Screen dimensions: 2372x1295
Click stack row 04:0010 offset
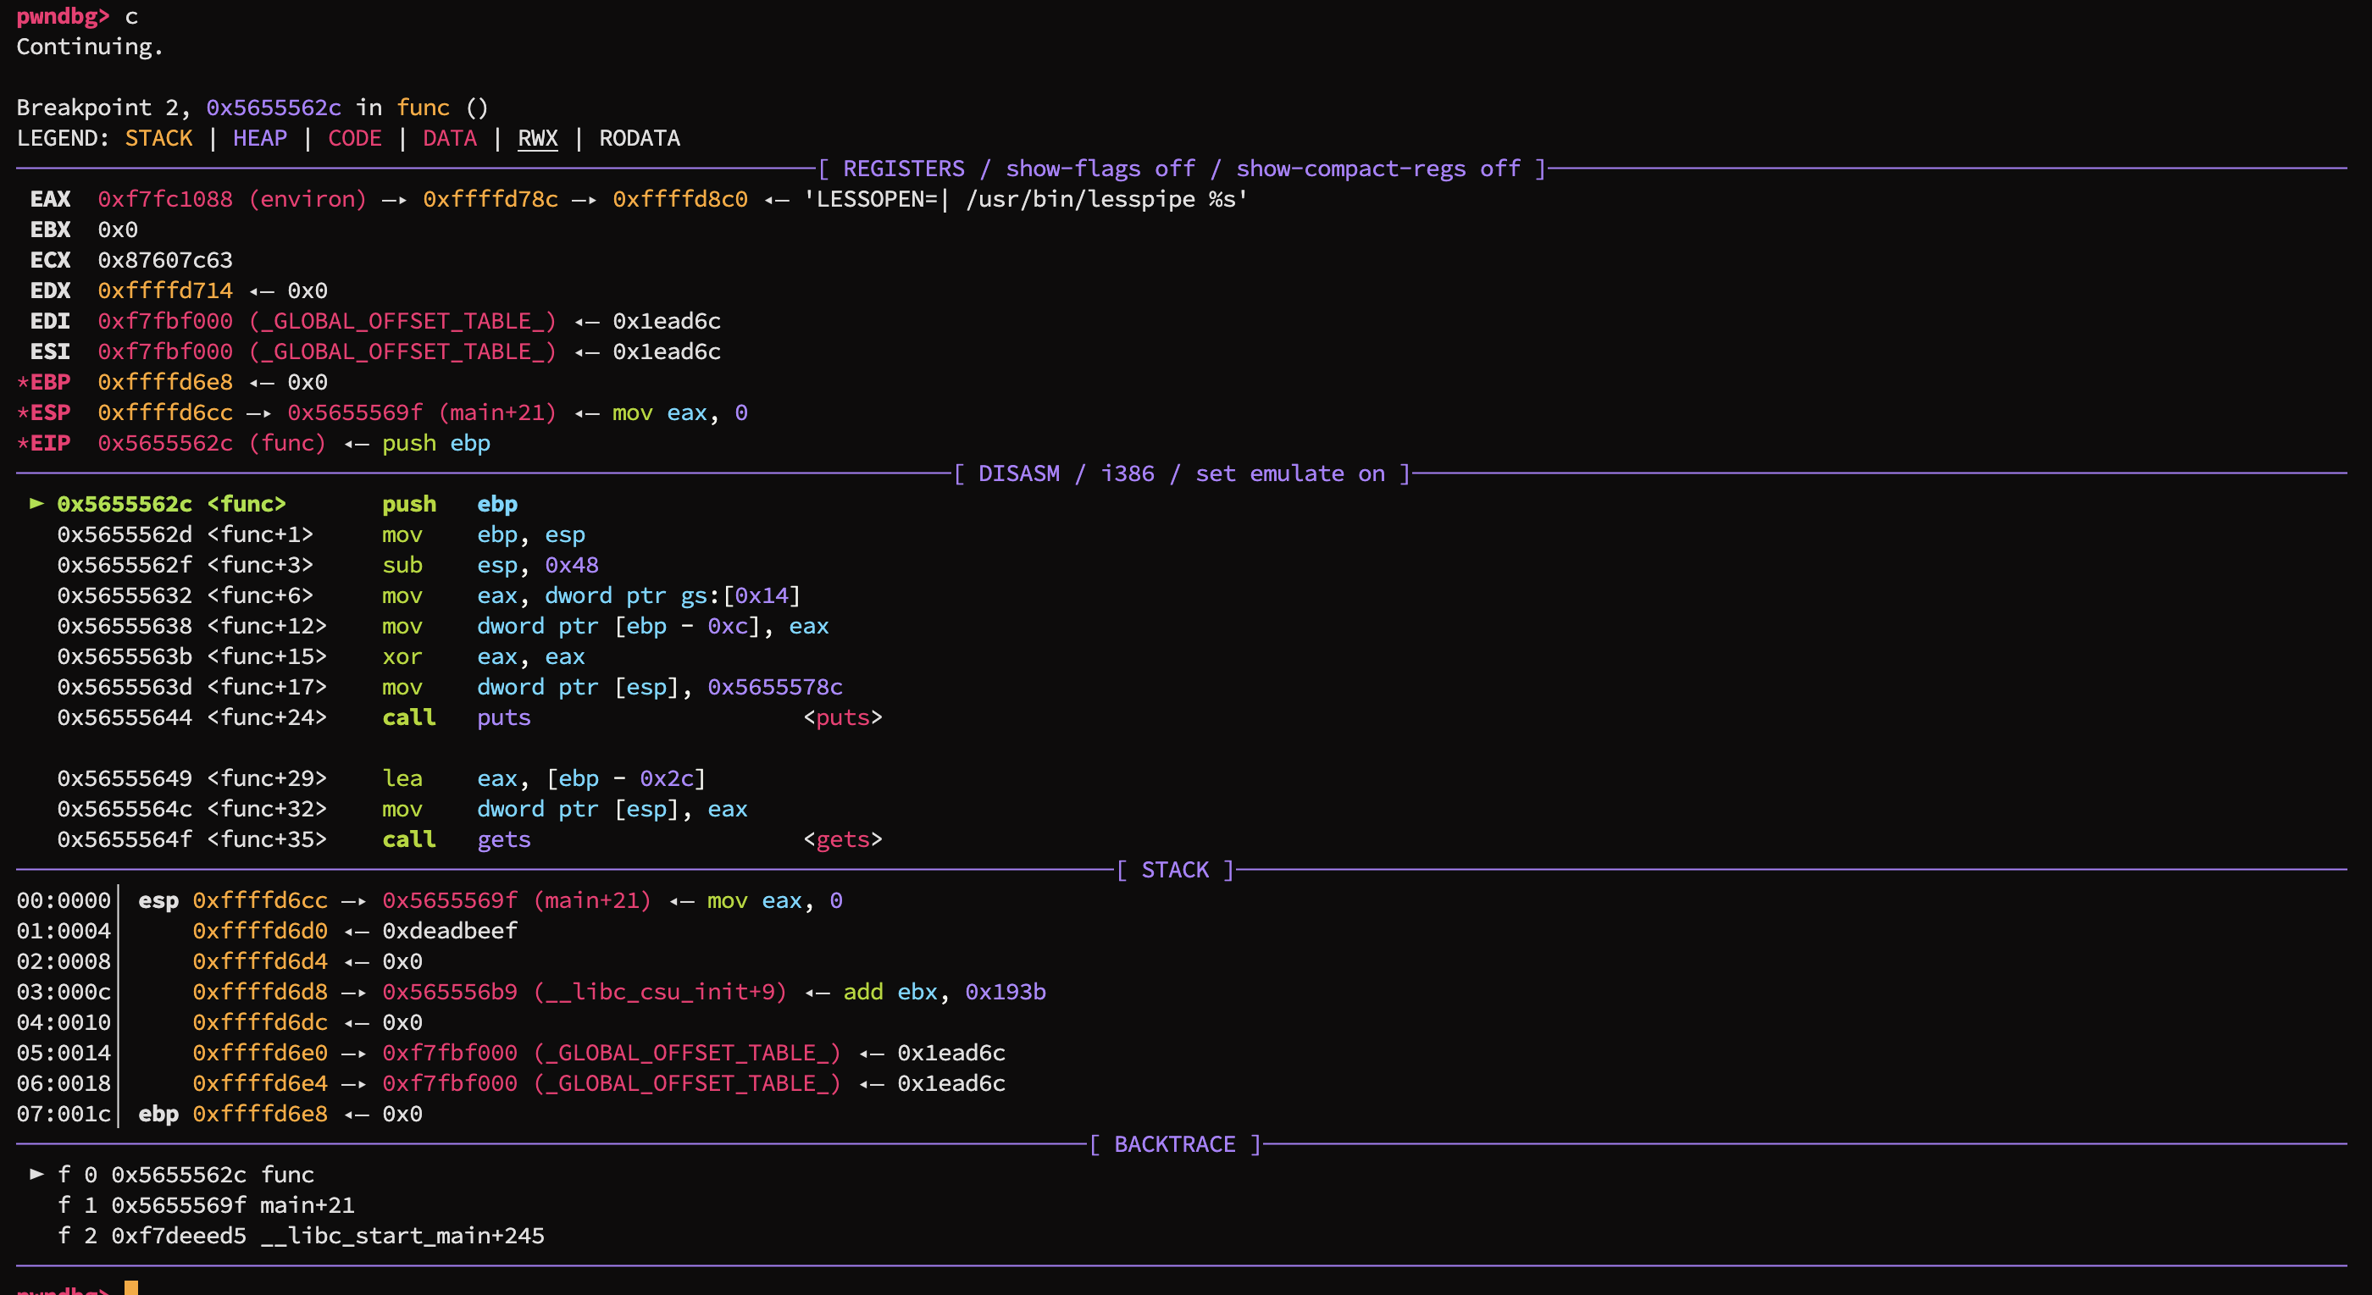coord(64,1021)
